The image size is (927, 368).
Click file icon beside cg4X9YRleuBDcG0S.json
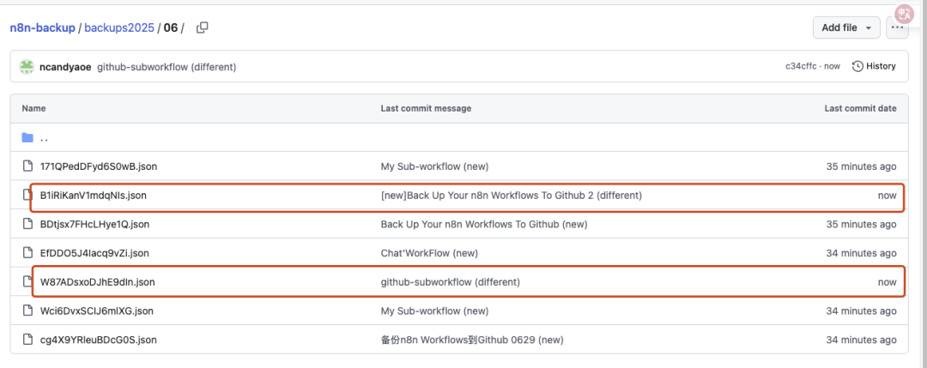[x=27, y=340]
